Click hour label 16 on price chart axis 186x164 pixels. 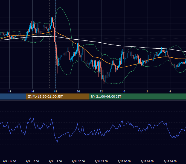32,92
